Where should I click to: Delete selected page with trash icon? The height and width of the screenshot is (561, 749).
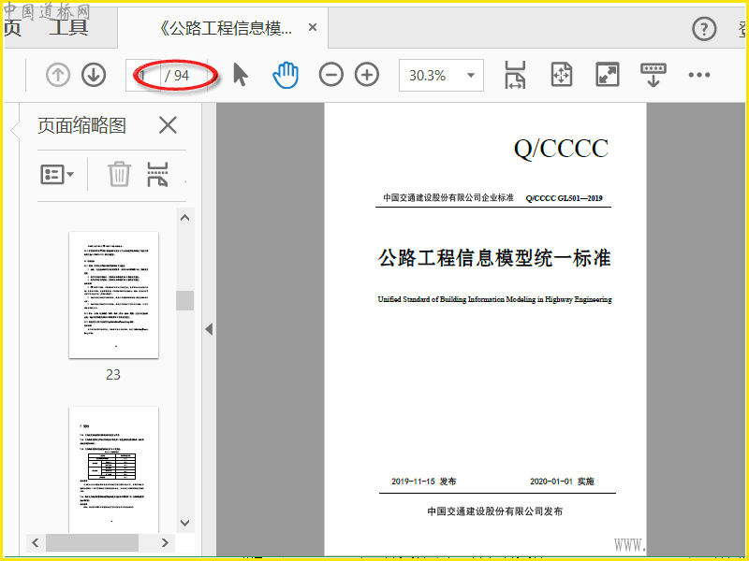point(119,174)
